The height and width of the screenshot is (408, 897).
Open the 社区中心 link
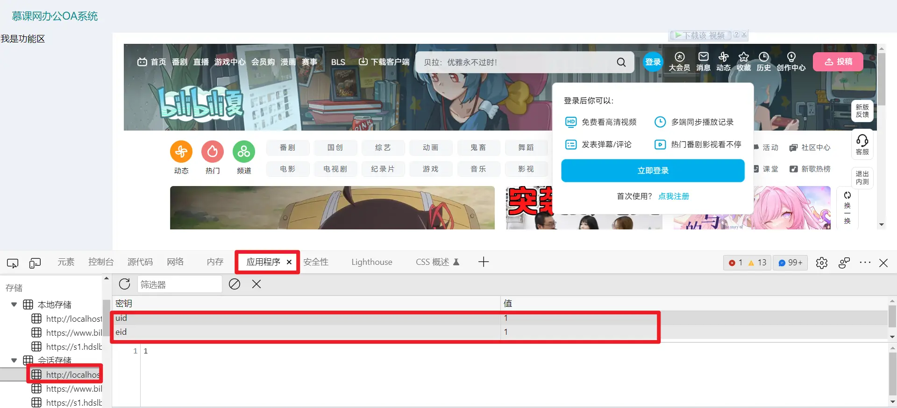[810, 148]
